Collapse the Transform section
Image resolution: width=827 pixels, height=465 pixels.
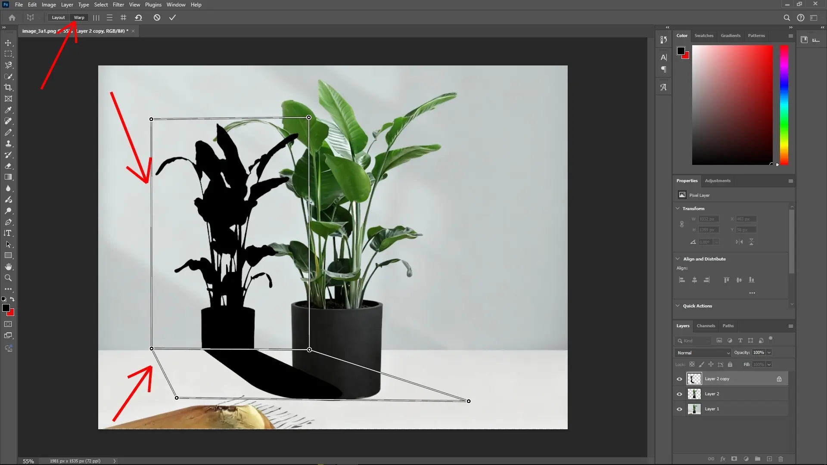(678, 208)
